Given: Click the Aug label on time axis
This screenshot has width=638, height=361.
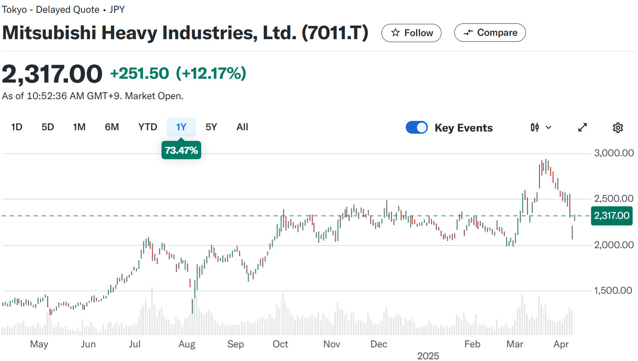Looking at the screenshot, I should point(187,344).
